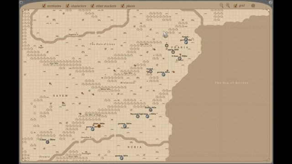Select the lower blue garrison marker in northeast Pharia
The height and width of the screenshot is (164, 292).
(186, 42)
